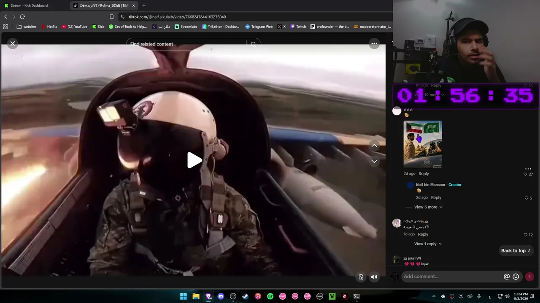Open Naif bin Mansour's profile
The height and width of the screenshot is (303, 540).
(430, 185)
